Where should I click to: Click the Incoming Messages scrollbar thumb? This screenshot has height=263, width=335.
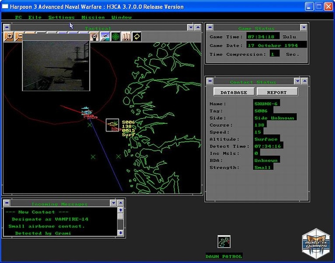pos(121,217)
